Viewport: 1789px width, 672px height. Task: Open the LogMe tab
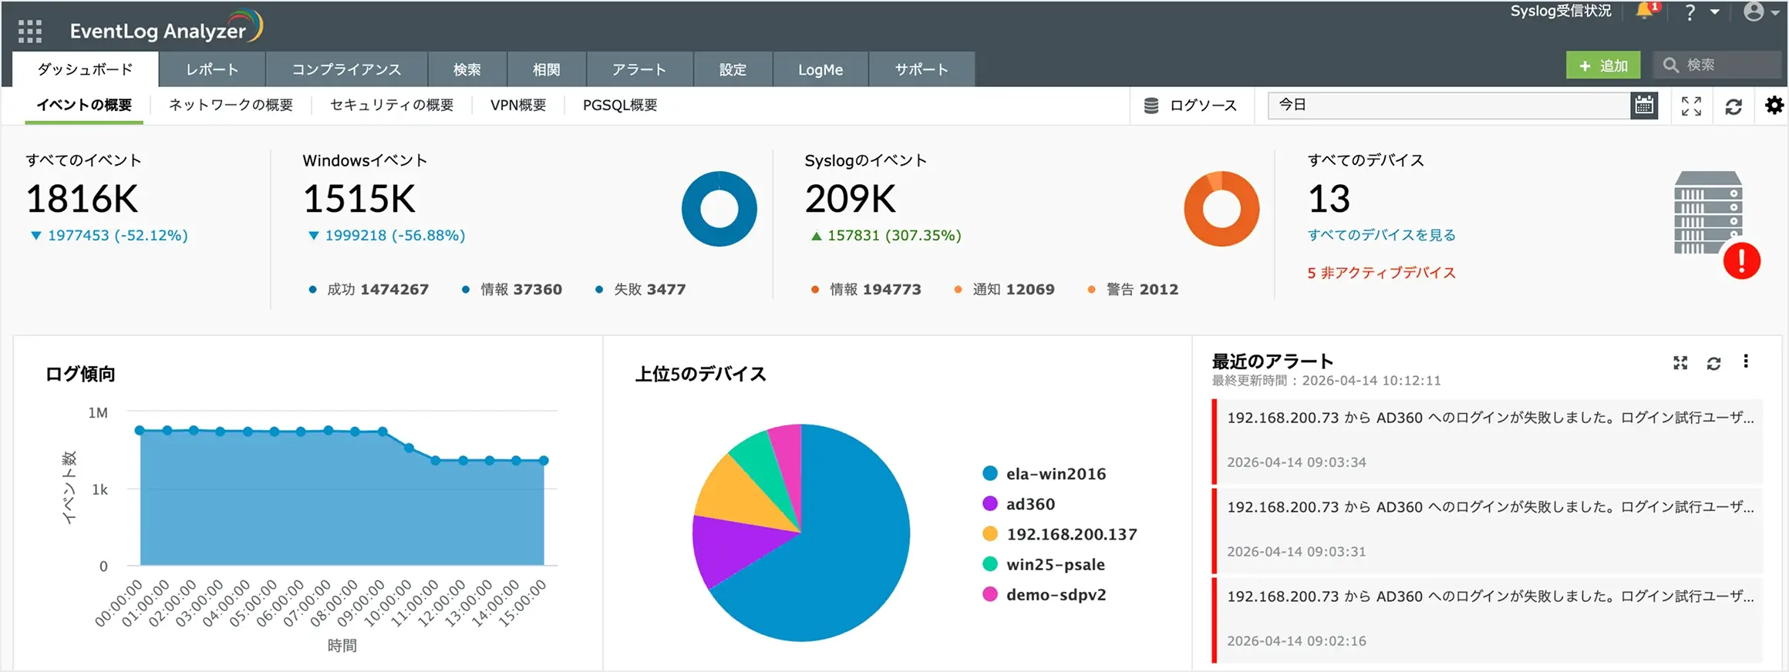pos(820,69)
